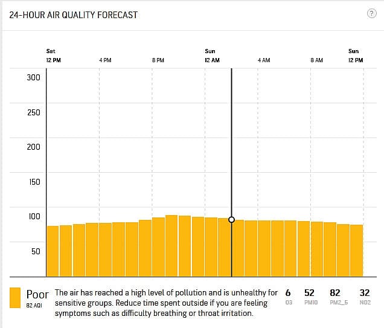Image resolution: width=384 pixels, height=328 pixels.
Task: Click the NO2 value 32
Action: (x=365, y=293)
